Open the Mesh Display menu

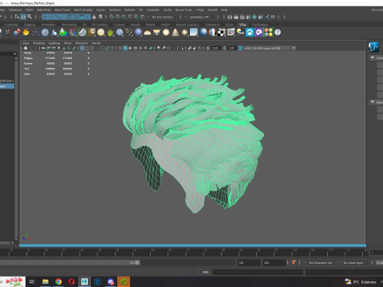[83, 10]
